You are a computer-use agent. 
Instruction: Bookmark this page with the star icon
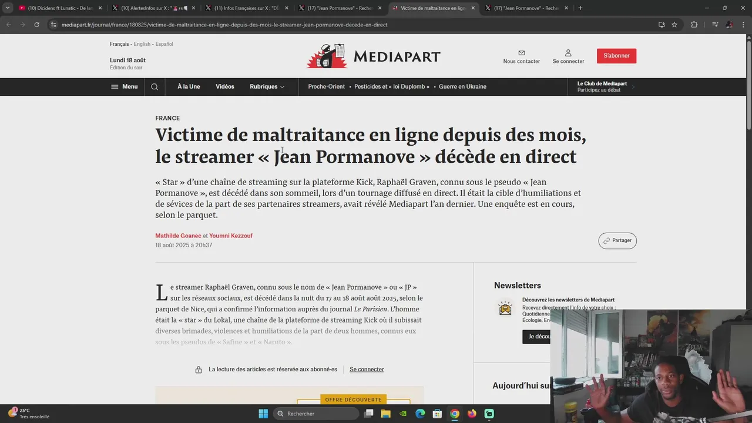tap(674, 25)
